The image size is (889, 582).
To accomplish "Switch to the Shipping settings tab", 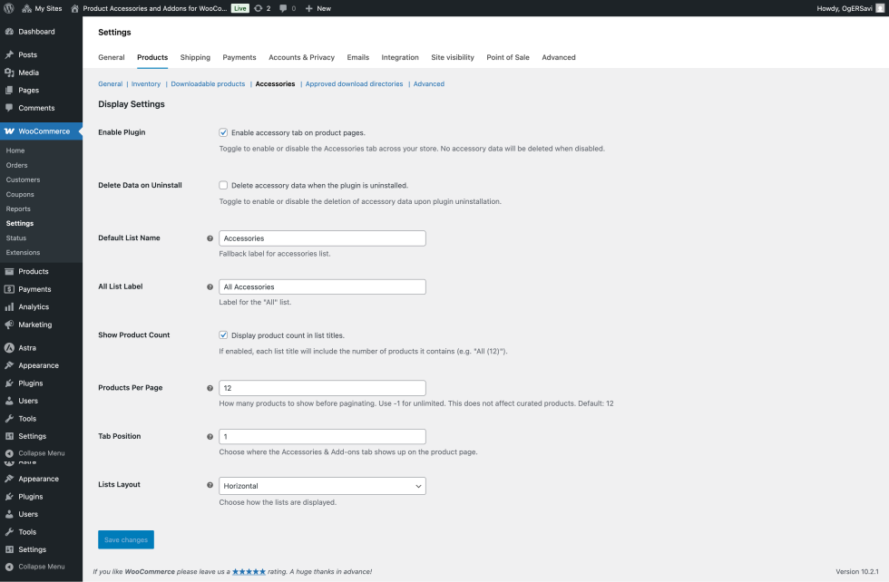I will coord(195,57).
